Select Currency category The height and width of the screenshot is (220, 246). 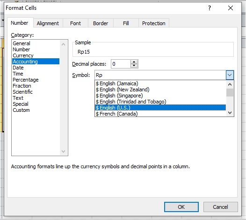pos(36,55)
